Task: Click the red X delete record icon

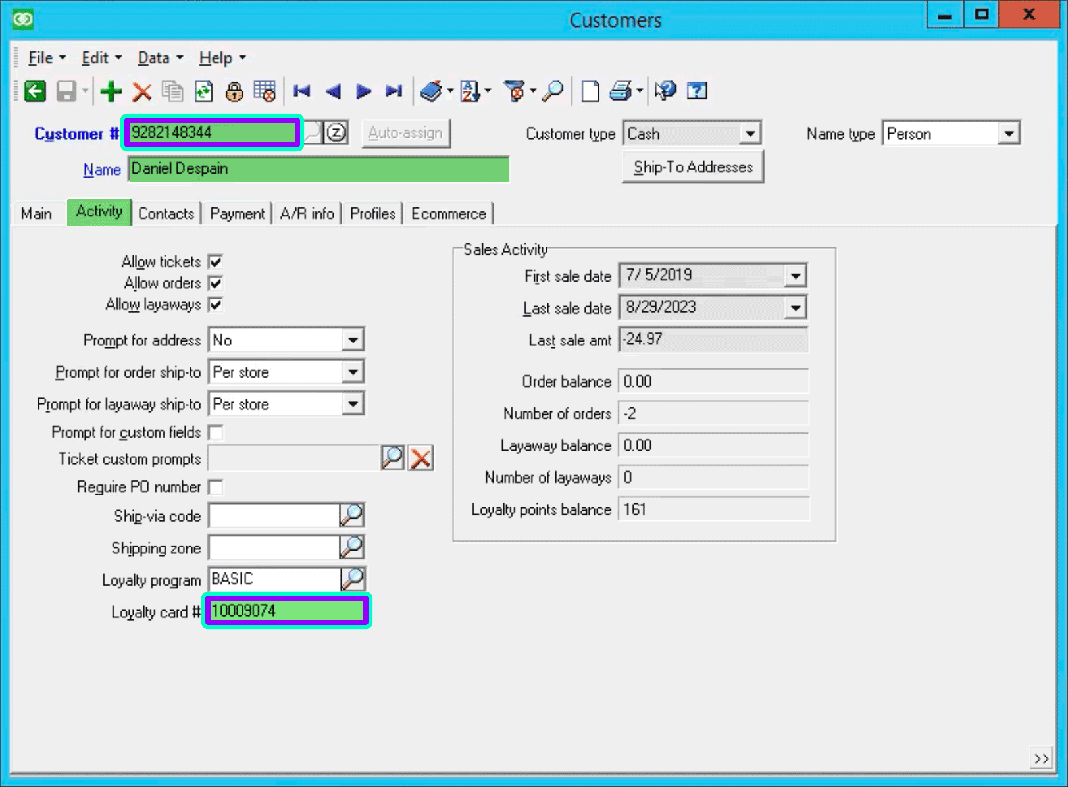Action: (x=141, y=91)
